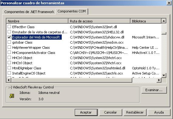Sort list by Nombre column header
The height and width of the screenshot is (119, 173).
point(37,21)
